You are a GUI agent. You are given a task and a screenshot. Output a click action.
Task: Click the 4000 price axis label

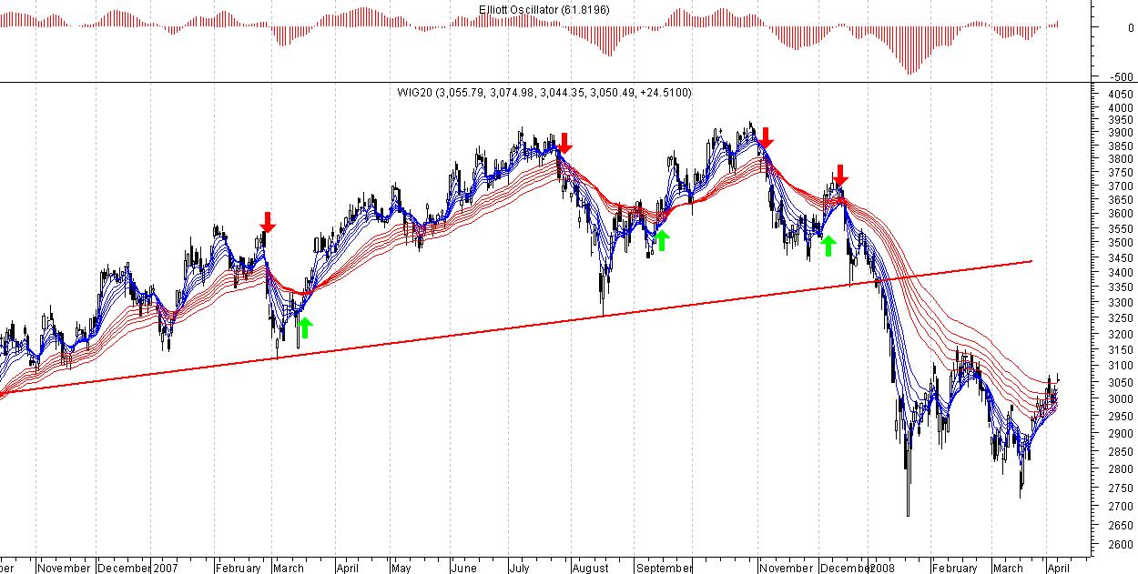[x=1121, y=108]
